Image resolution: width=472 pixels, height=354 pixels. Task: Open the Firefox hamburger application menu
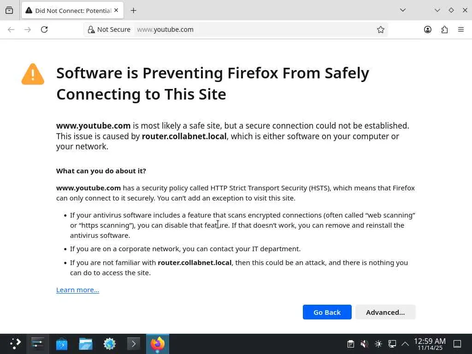coord(461,29)
